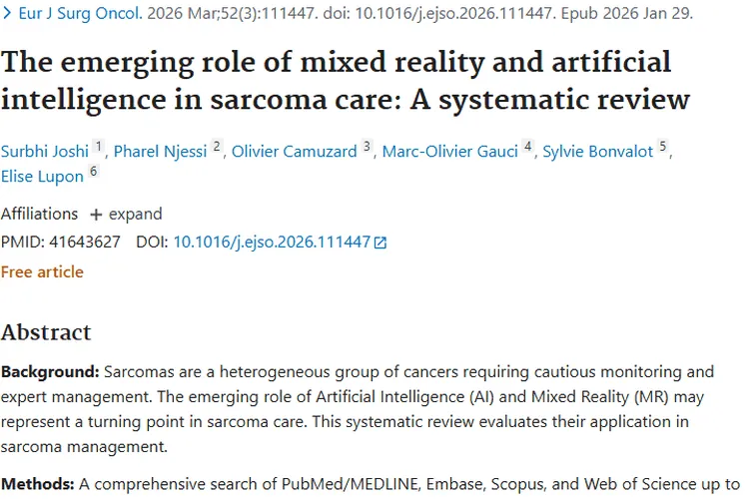Click the Elise Lupon author link
Image resolution: width=749 pixels, height=499 pixels.
[42, 178]
